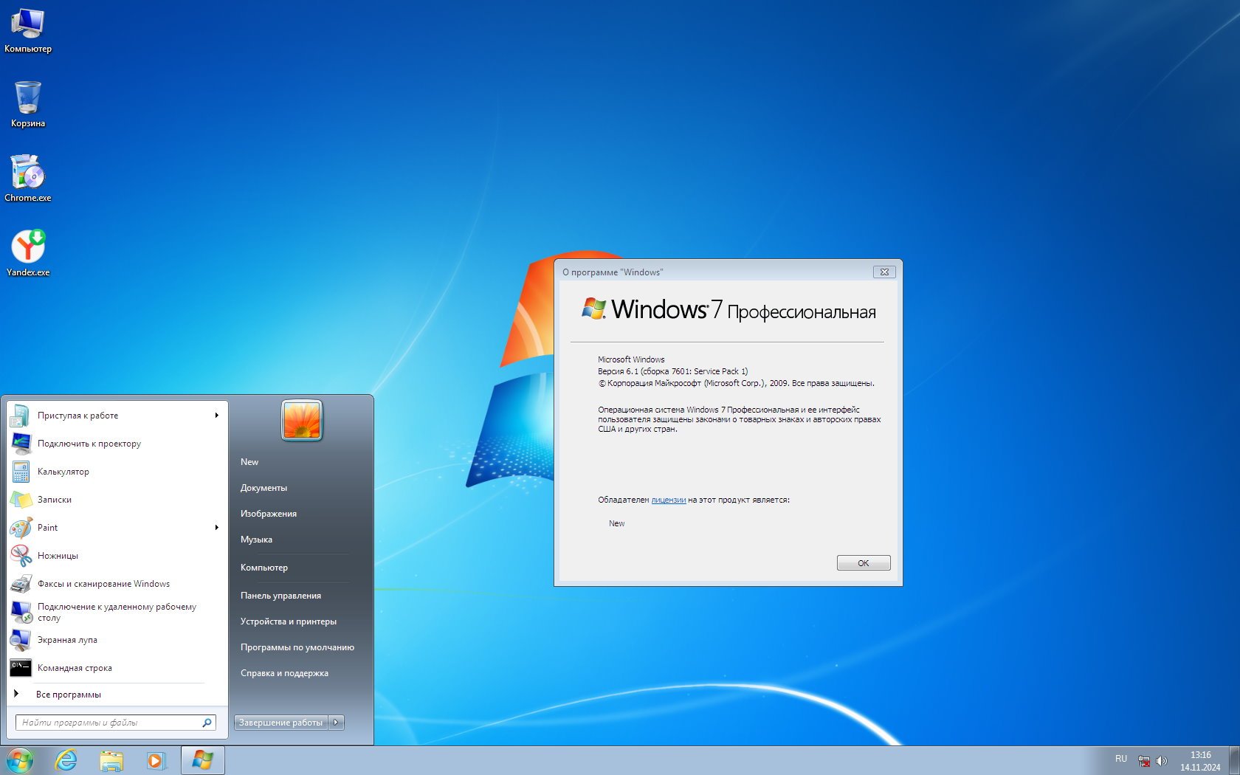Click the Ножницы label
This screenshot has width=1240, height=775.
[58, 556]
